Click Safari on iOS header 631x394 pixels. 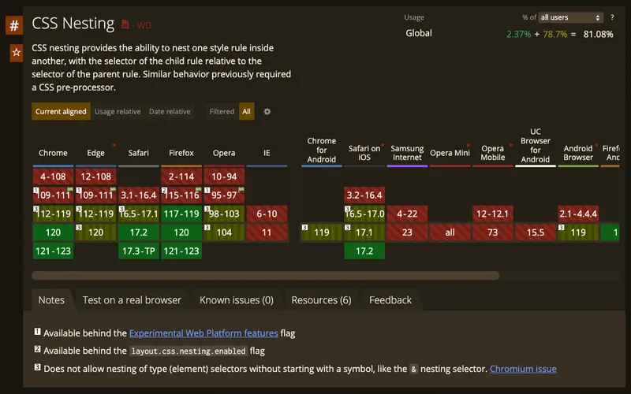(x=364, y=153)
